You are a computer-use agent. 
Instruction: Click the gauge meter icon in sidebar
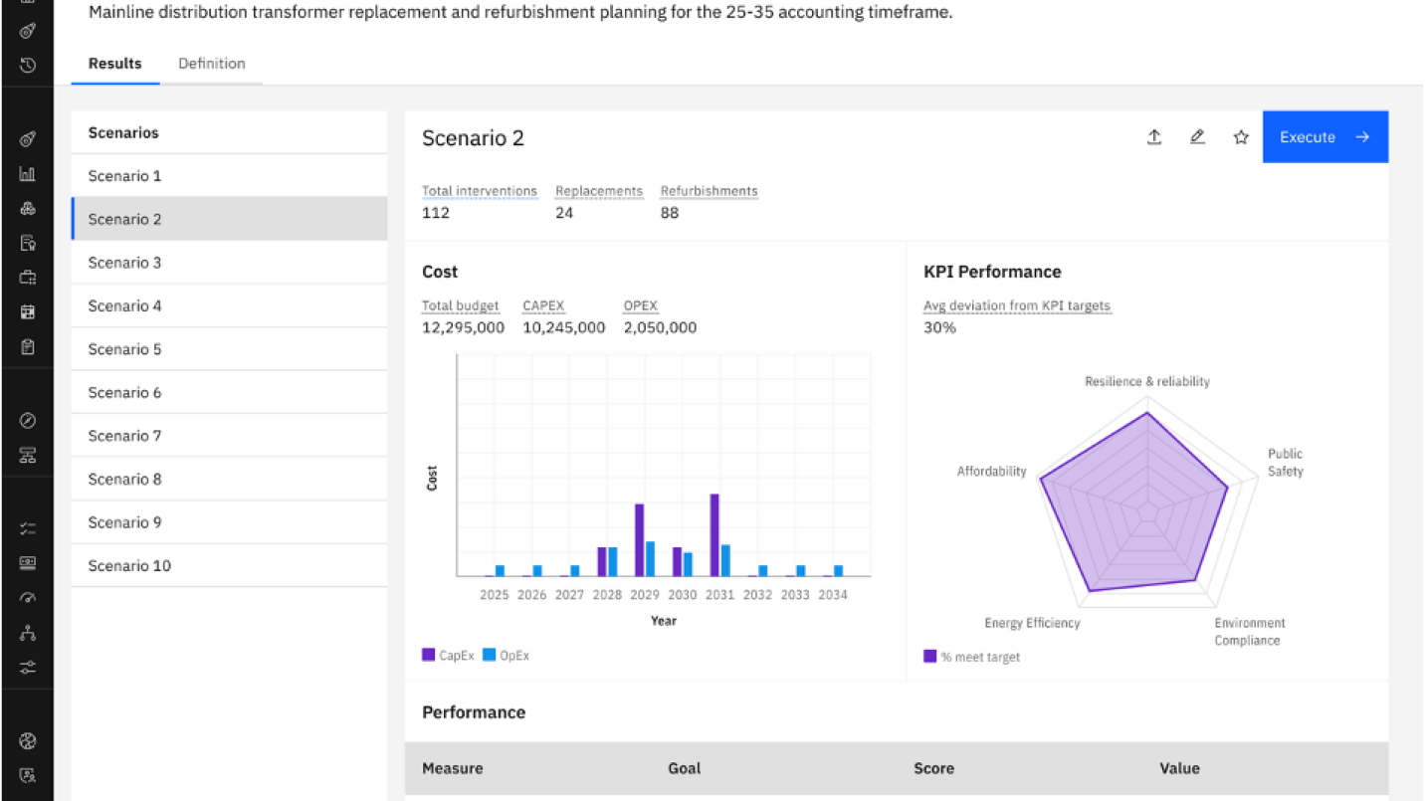pyautogui.click(x=28, y=598)
